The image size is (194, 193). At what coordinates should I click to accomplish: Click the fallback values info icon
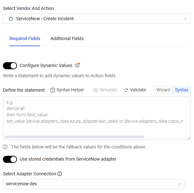[x=5, y=147]
